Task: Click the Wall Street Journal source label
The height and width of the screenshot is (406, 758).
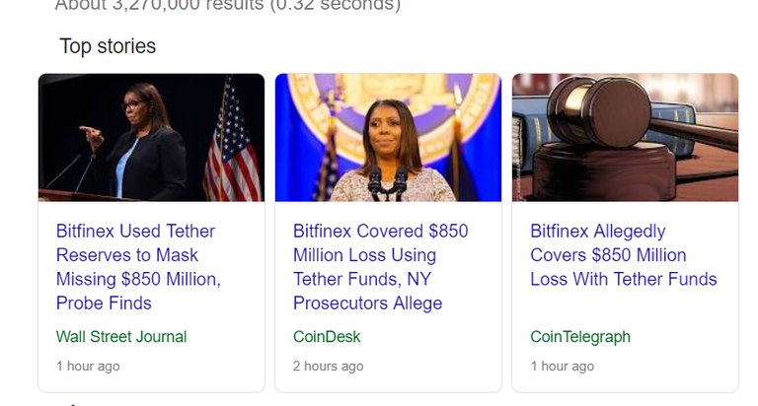Action: point(121,337)
